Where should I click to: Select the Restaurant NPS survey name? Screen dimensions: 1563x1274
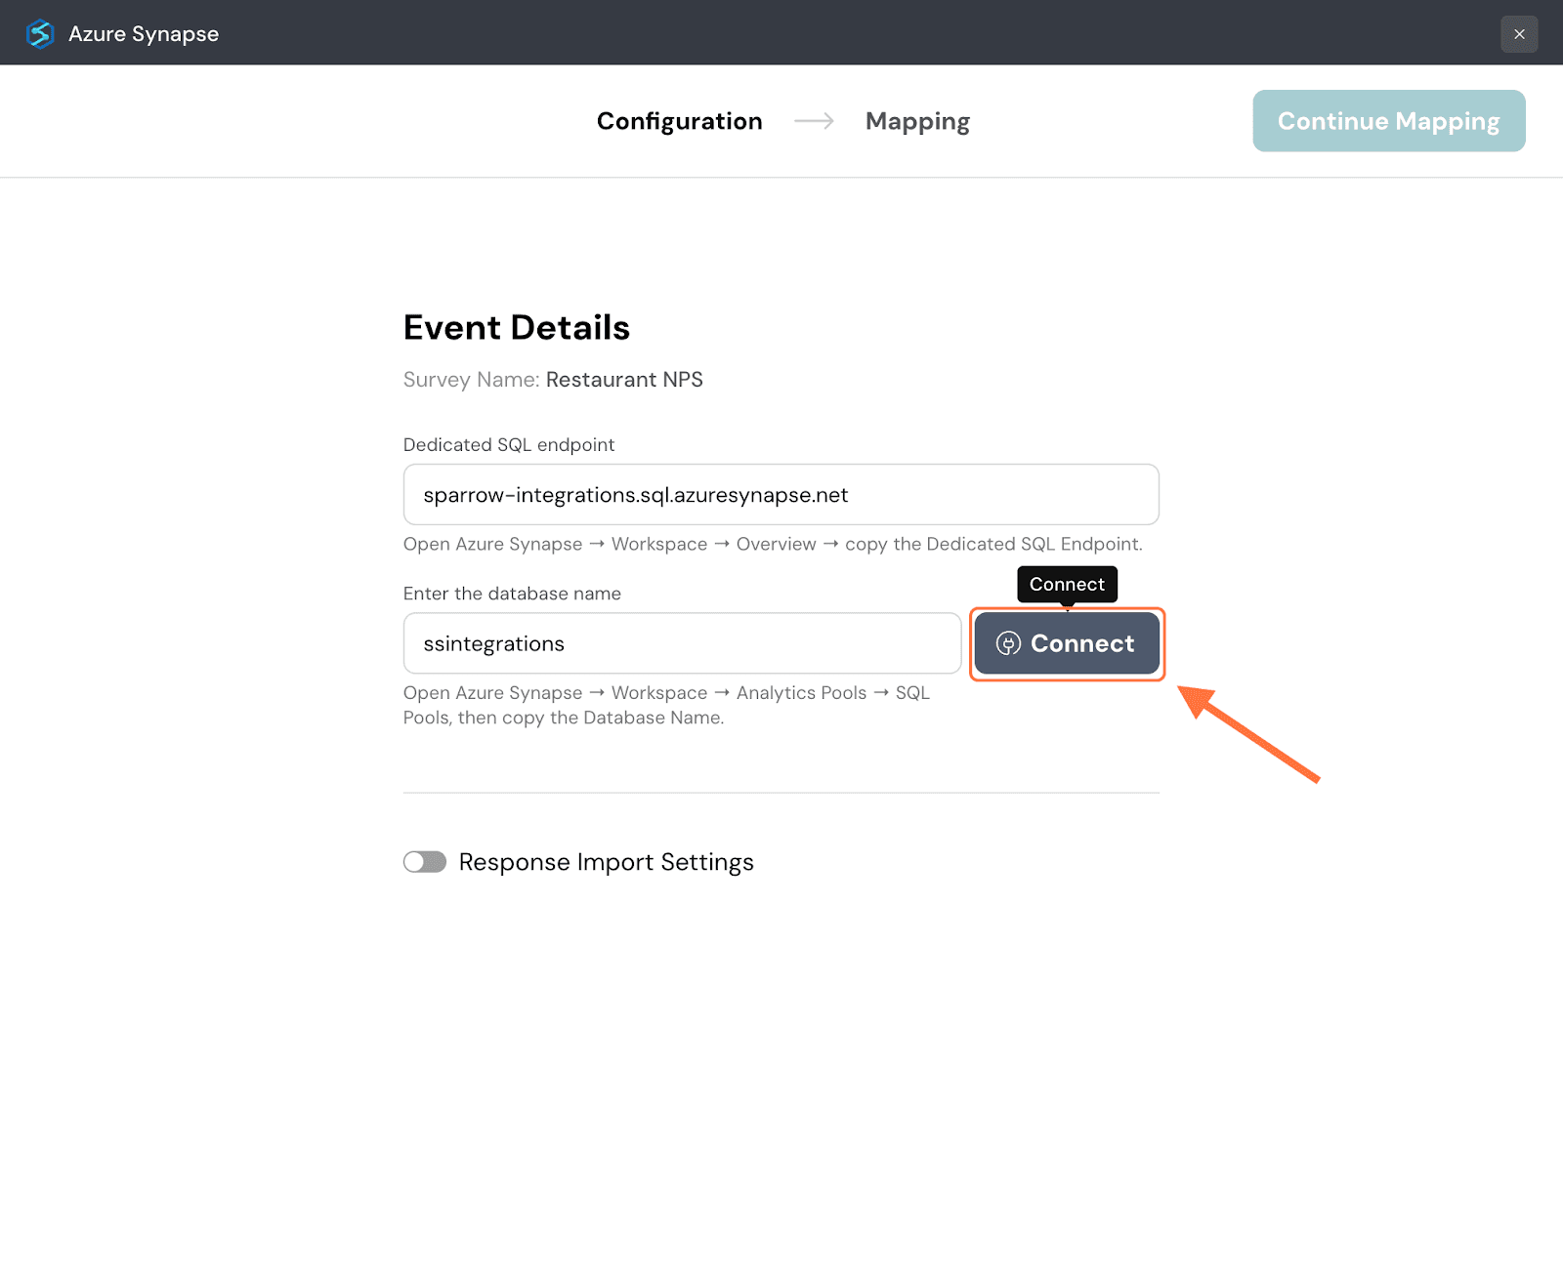tap(624, 380)
